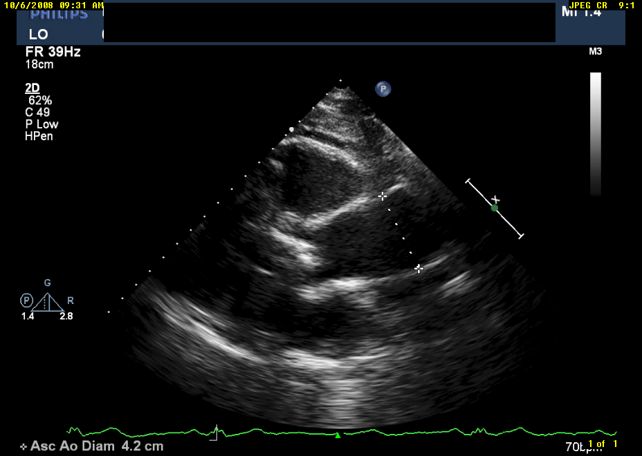Click the green dot on the focus line
The width and height of the screenshot is (642, 456).
coord(494,208)
